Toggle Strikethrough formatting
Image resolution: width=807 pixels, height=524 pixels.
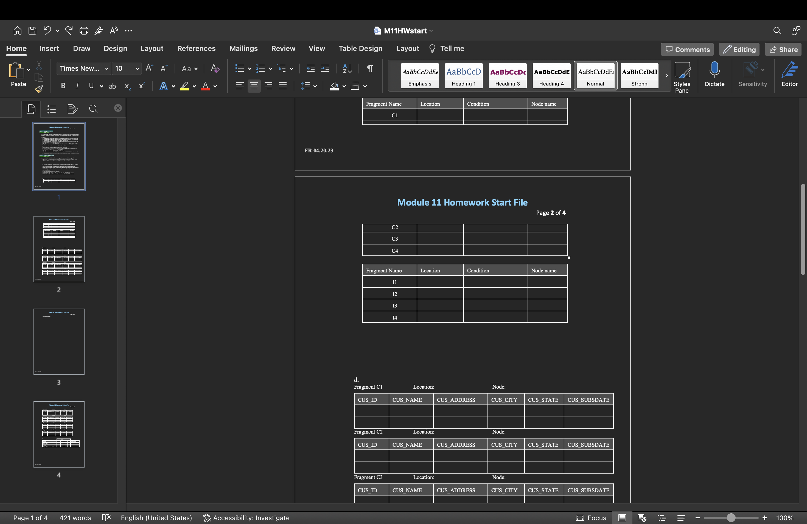(112, 86)
